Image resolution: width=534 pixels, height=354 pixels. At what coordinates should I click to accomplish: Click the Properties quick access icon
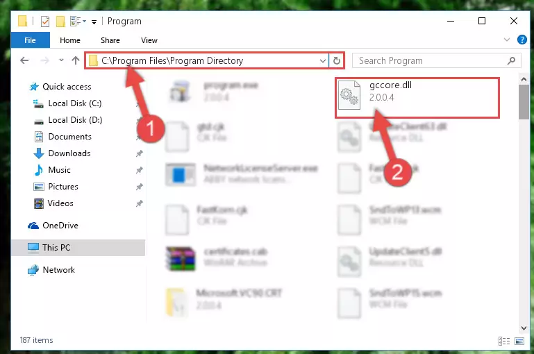[45, 22]
